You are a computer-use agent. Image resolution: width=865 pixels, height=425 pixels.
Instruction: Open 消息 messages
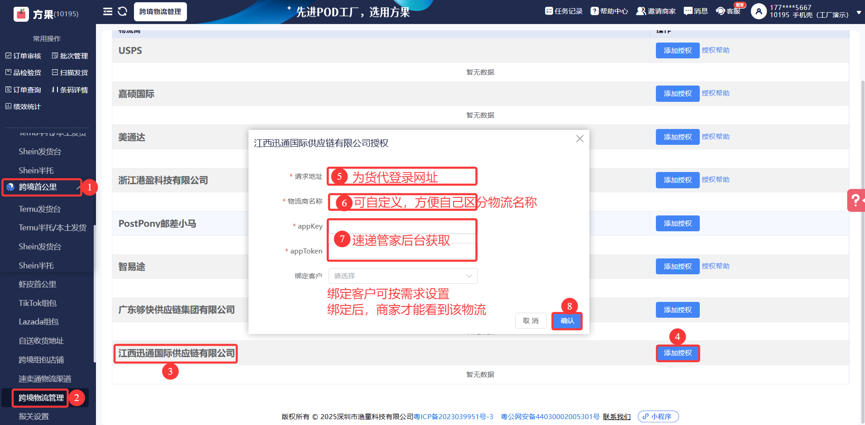coord(696,11)
